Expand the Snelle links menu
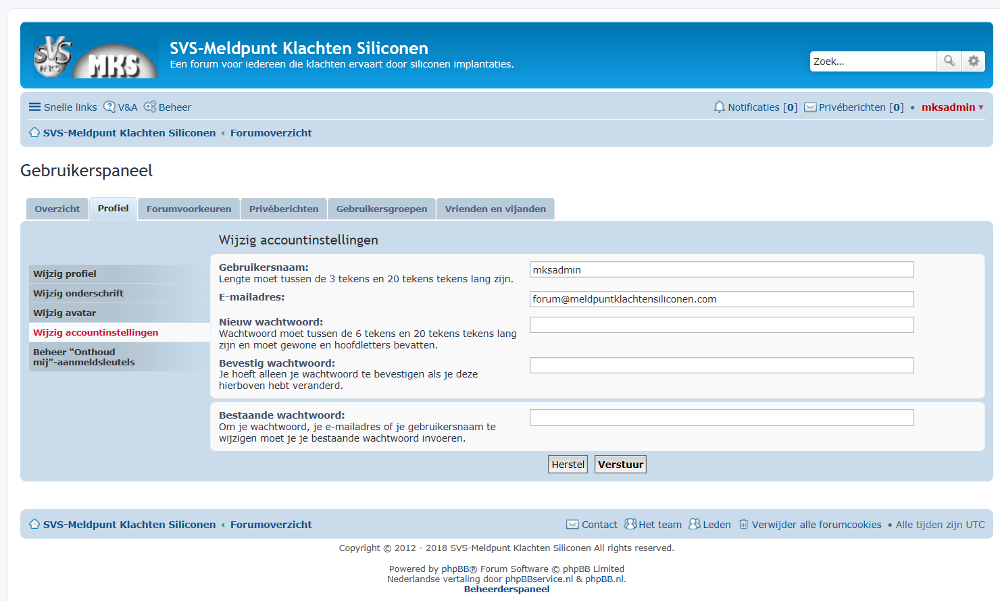Viewport: 1000px width, 601px height. tap(63, 107)
